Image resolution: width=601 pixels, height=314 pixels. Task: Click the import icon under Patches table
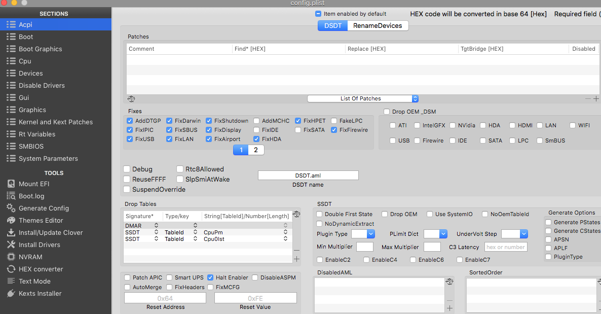point(131,98)
